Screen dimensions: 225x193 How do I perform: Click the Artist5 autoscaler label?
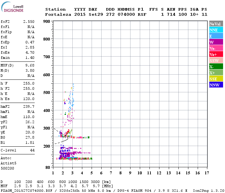coord(8,163)
